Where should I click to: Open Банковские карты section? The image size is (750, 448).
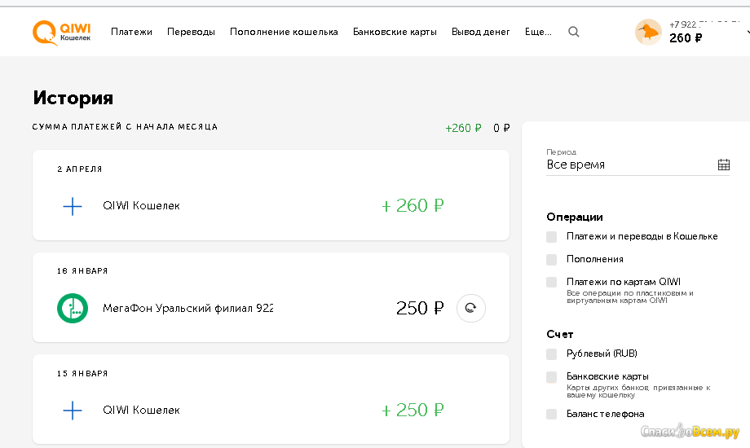395,32
